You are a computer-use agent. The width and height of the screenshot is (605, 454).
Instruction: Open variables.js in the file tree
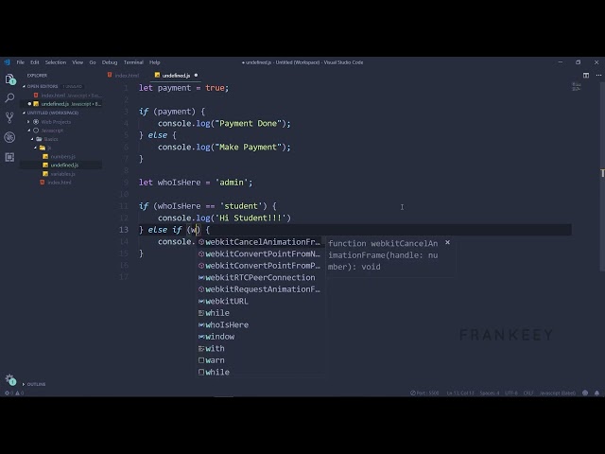[62, 174]
